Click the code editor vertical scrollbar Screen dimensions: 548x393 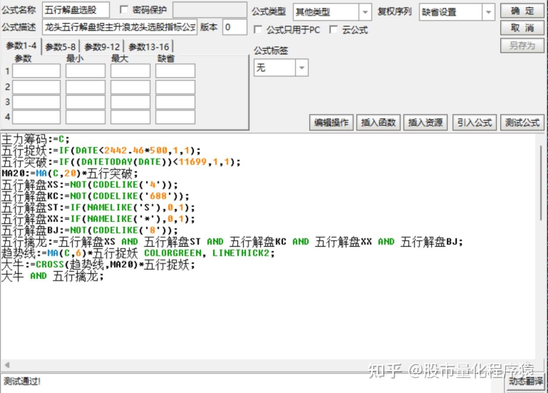(x=541, y=182)
